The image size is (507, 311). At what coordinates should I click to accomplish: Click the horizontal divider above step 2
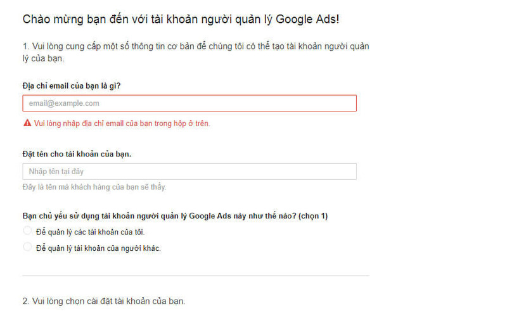(x=195, y=276)
